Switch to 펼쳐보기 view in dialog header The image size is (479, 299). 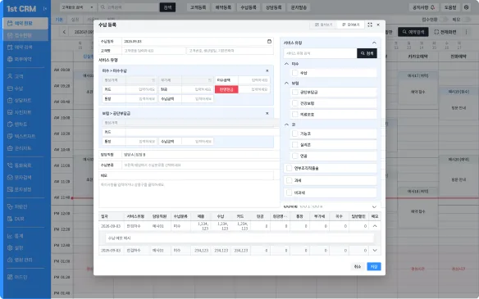323,25
